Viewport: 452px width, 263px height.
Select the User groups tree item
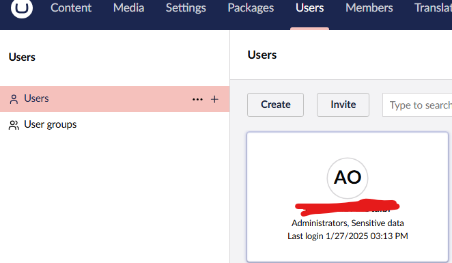[115, 124]
